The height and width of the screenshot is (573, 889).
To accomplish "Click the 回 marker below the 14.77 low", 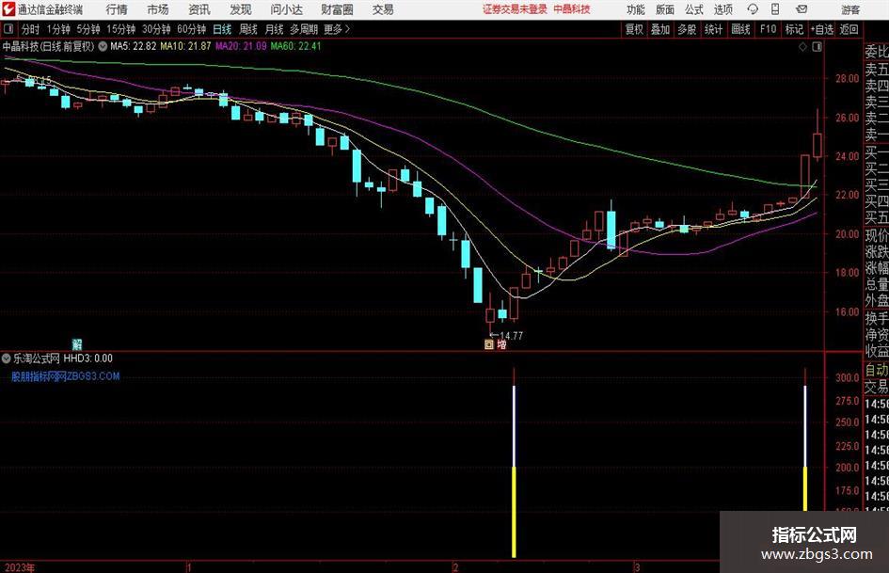I will 489,344.
